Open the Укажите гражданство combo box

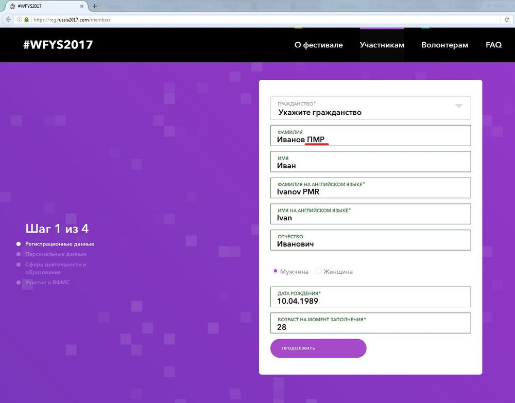(370, 108)
